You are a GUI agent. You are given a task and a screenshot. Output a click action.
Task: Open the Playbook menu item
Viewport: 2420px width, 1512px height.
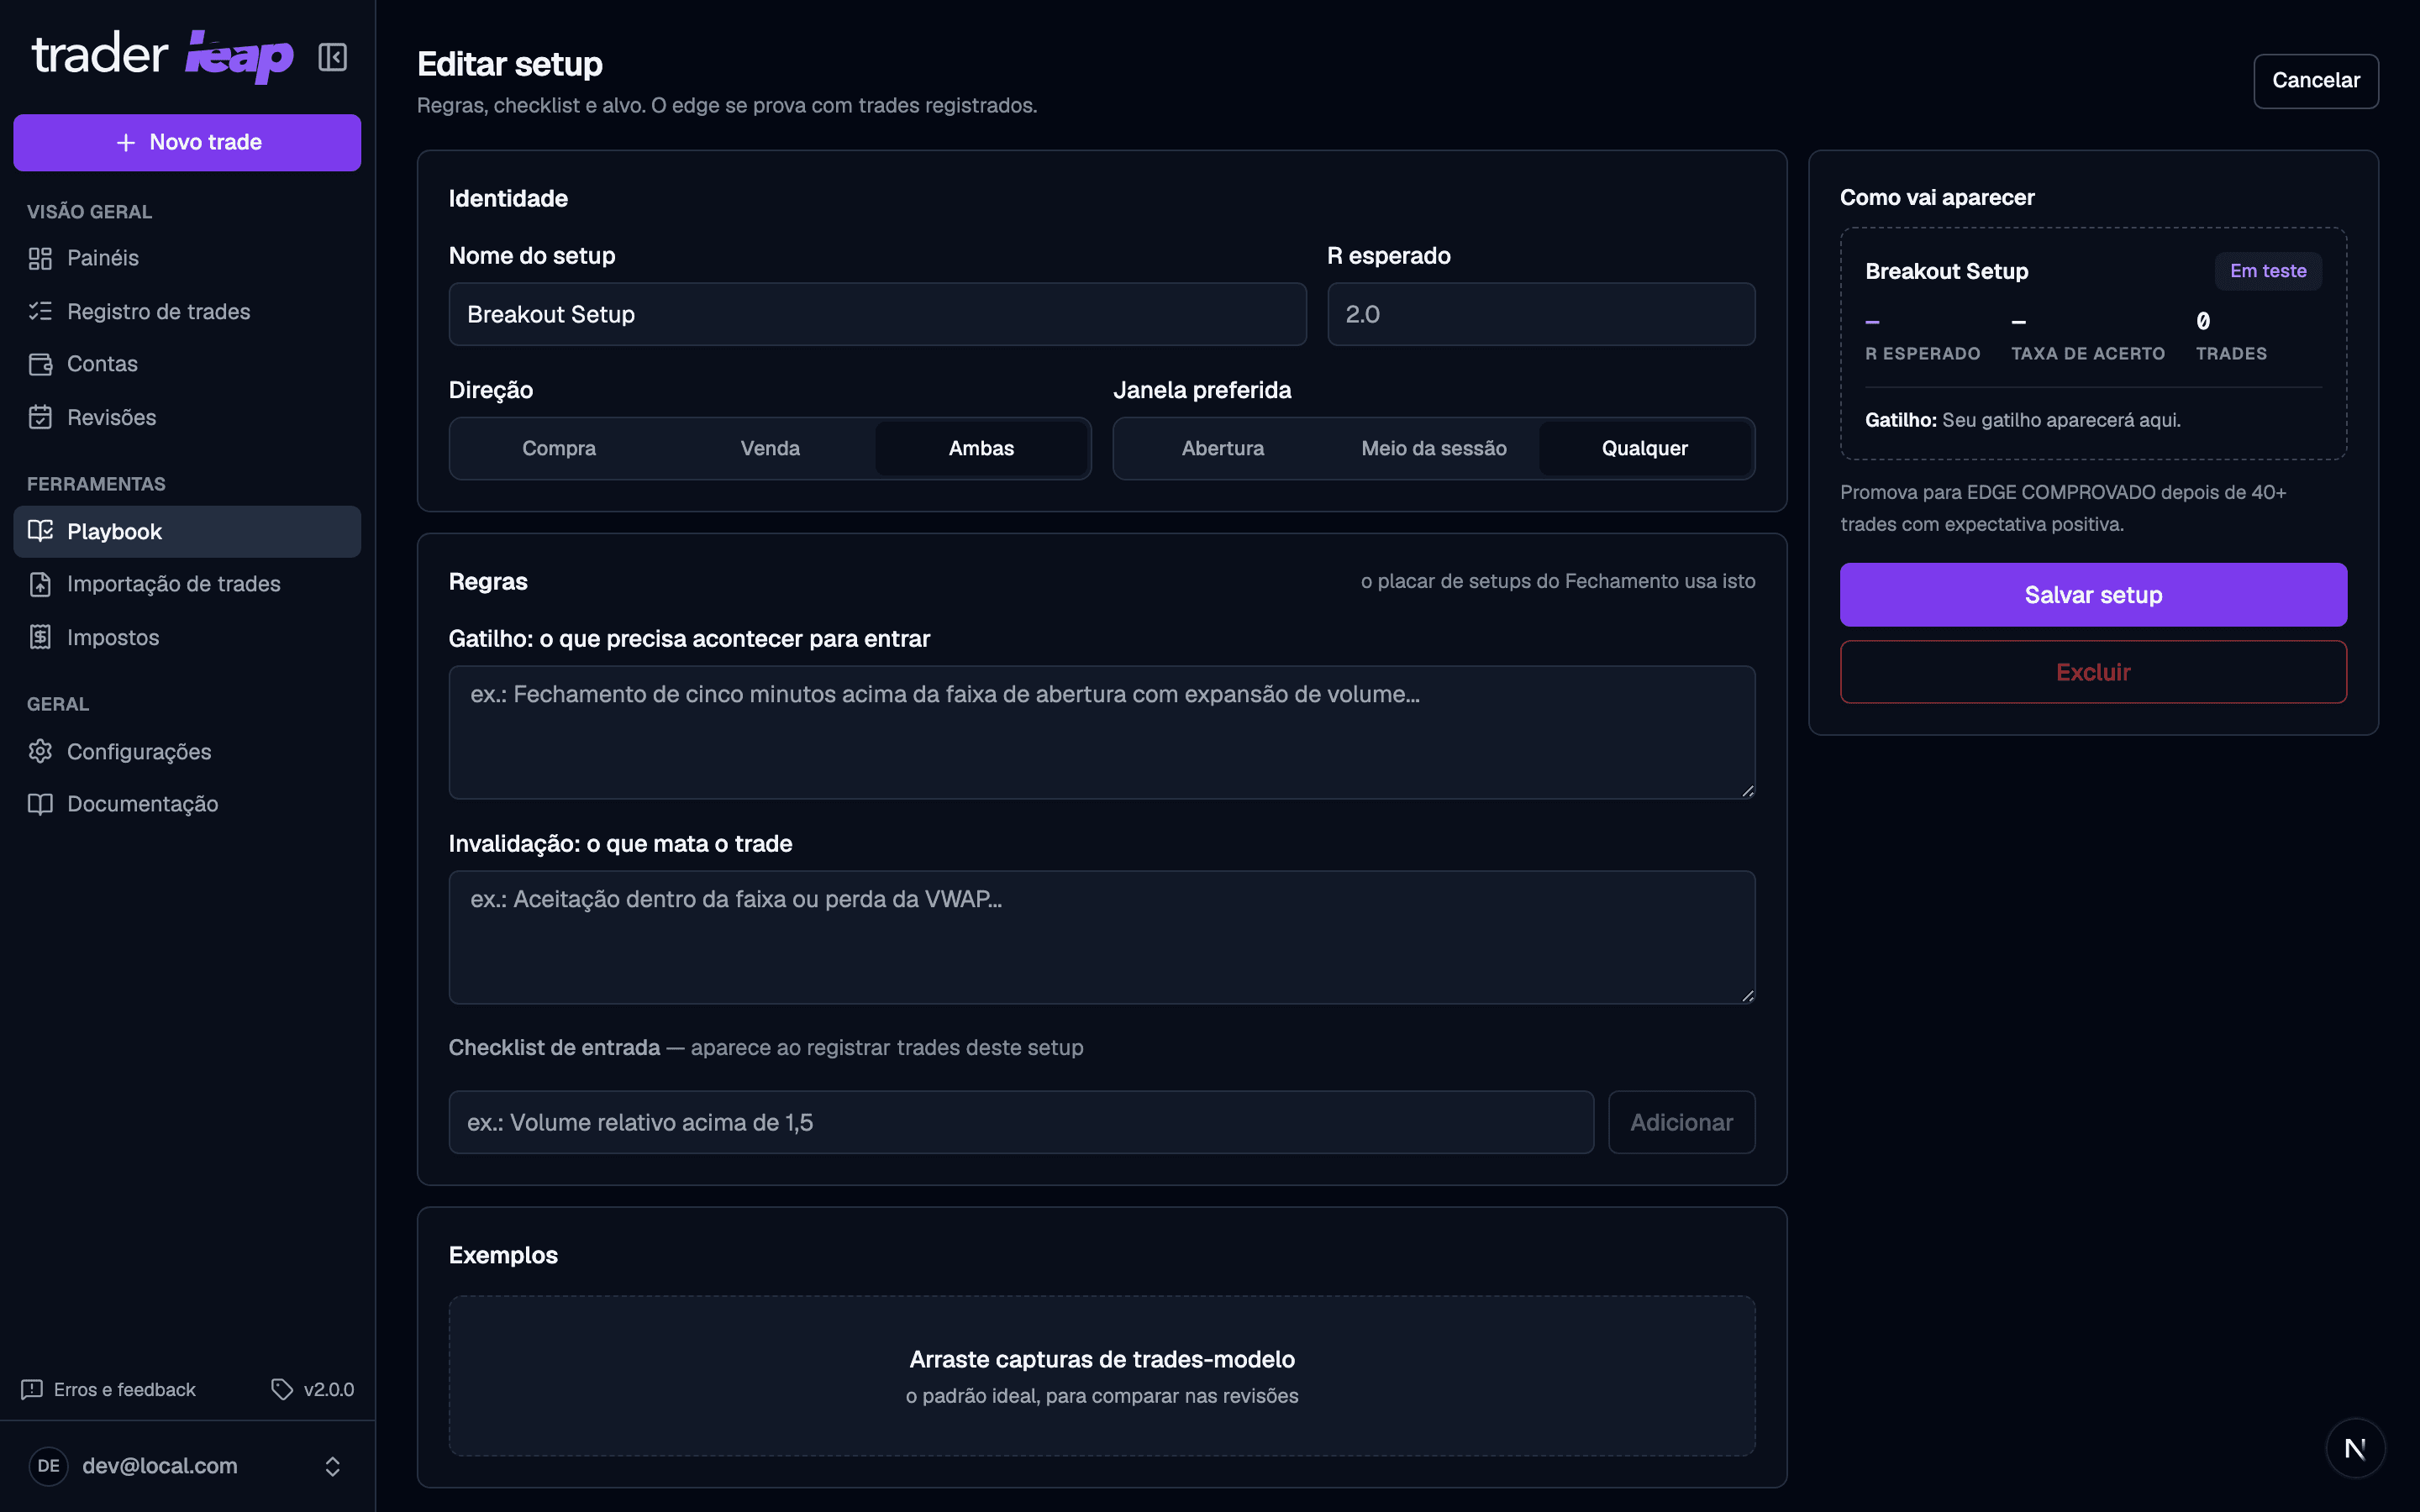[187, 531]
